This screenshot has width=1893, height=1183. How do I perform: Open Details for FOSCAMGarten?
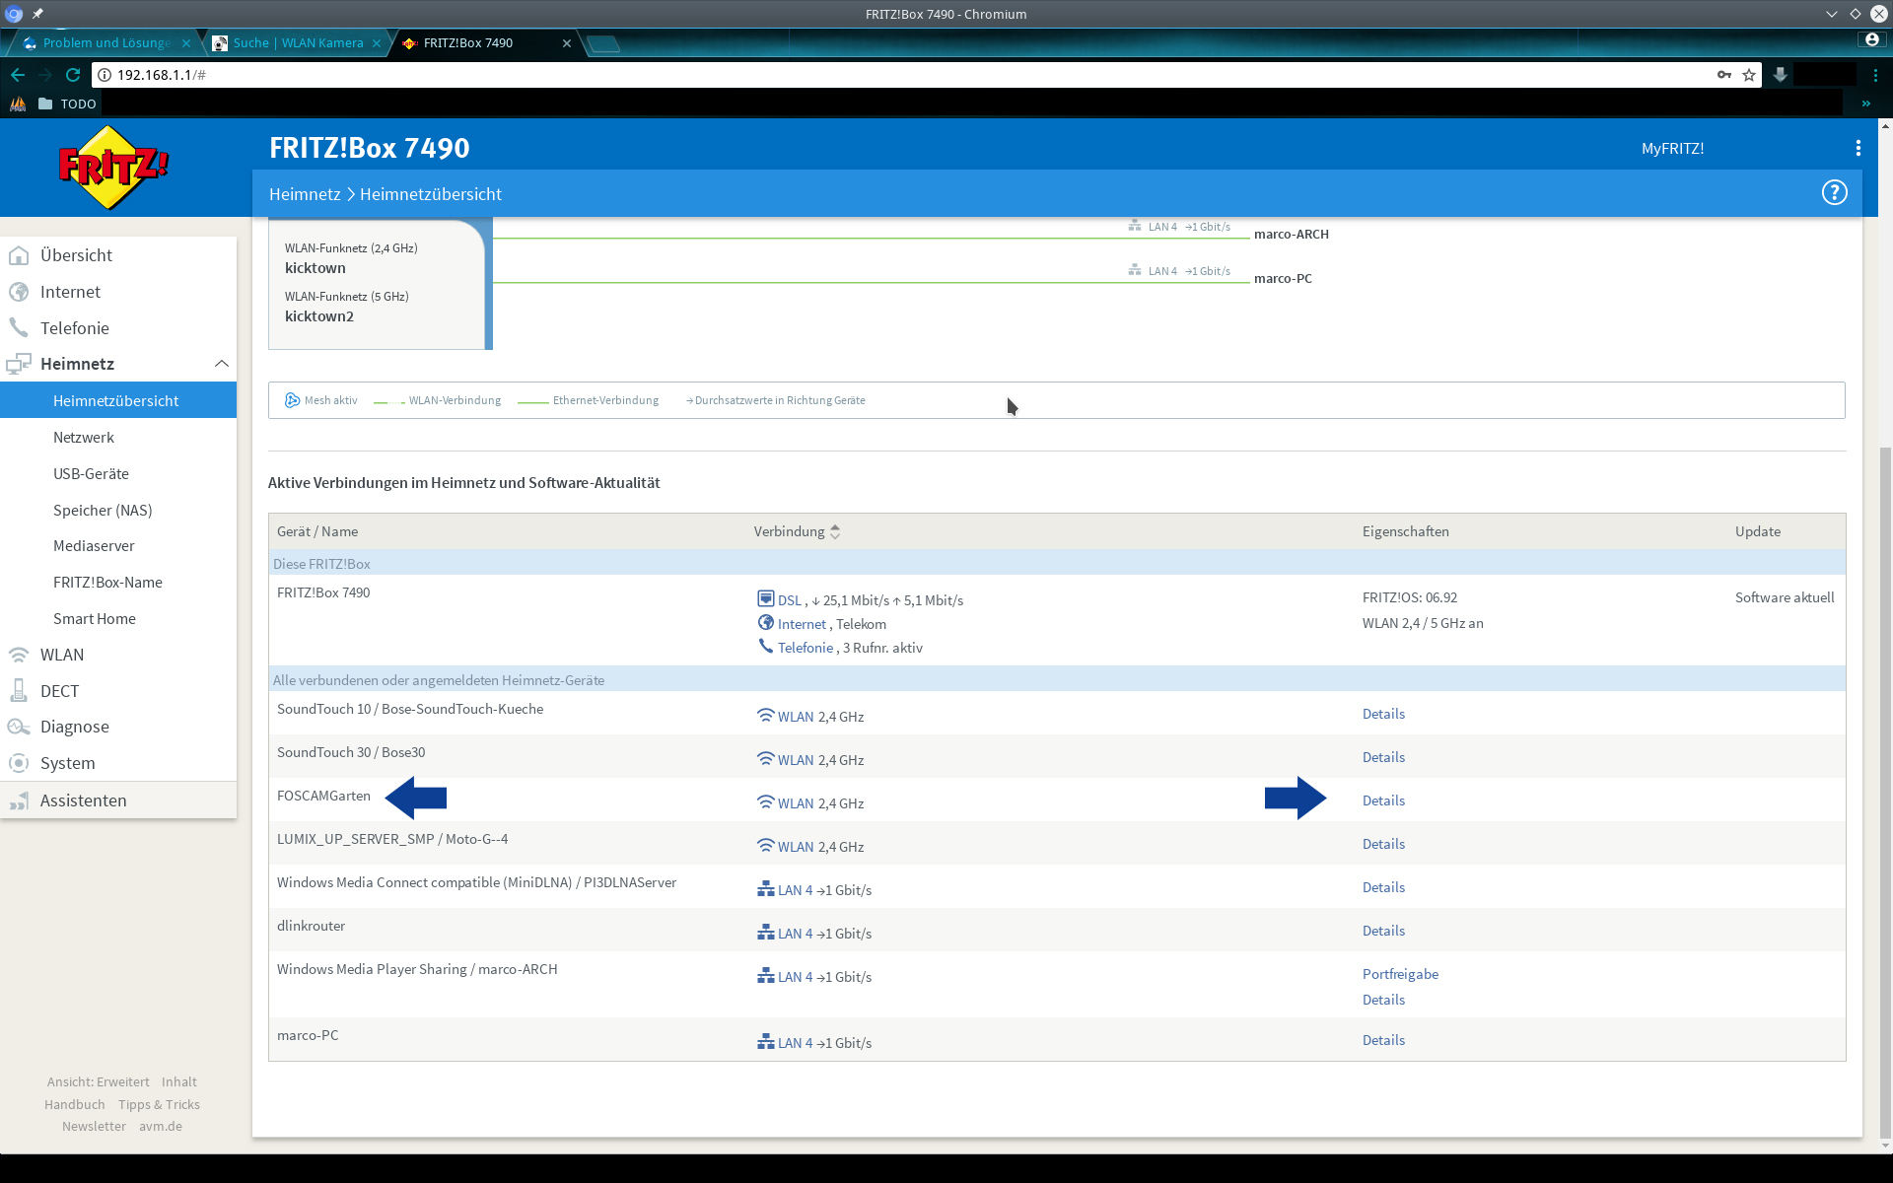(1383, 800)
